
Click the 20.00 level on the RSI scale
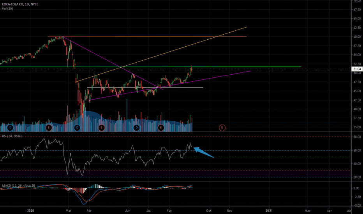357,177
